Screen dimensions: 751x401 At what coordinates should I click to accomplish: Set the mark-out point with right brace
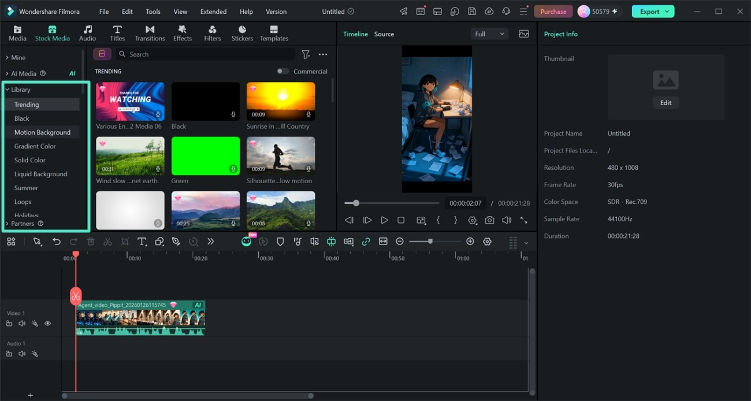coord(455,220)
